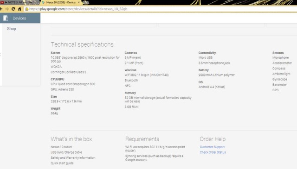
Task: Click the Gyroscope sensor entry
Action: [280, 79]
